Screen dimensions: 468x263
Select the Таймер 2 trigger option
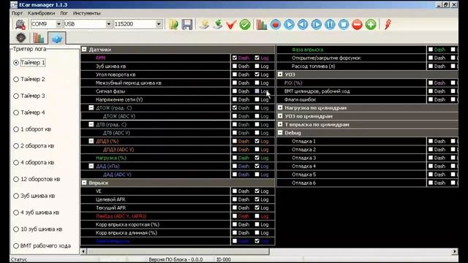pyautogui.click(x=16, y=80)
